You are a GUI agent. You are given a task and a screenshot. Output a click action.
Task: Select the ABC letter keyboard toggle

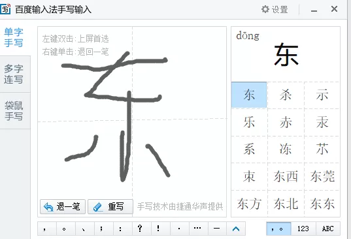(328, 229)
